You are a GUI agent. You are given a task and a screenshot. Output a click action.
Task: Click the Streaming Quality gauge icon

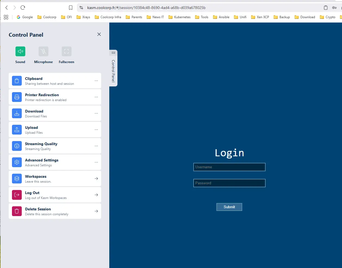click(17, 146)
